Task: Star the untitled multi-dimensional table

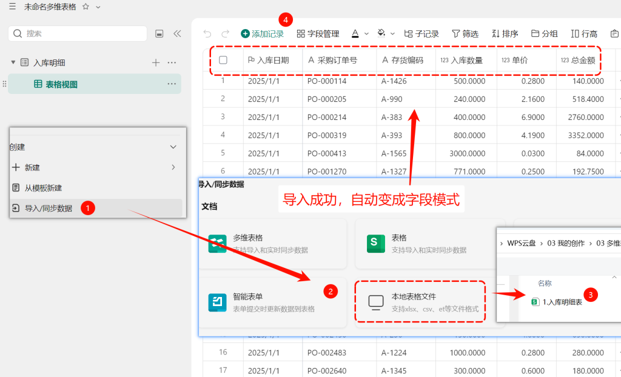Action: point(86,7)
